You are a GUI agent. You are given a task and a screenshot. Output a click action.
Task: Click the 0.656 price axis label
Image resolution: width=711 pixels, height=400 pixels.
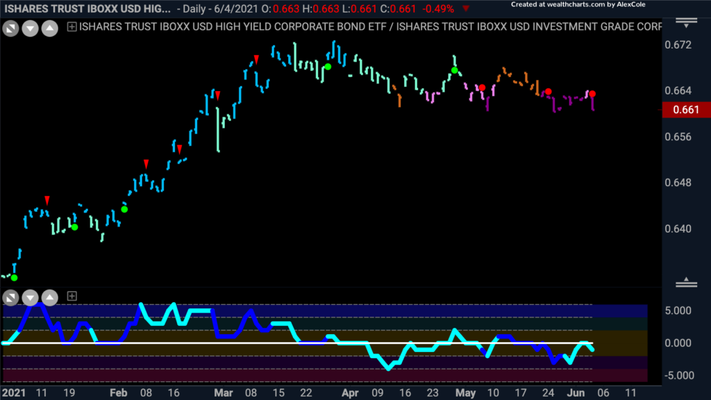pyautogui.click(x=678, y=137)
